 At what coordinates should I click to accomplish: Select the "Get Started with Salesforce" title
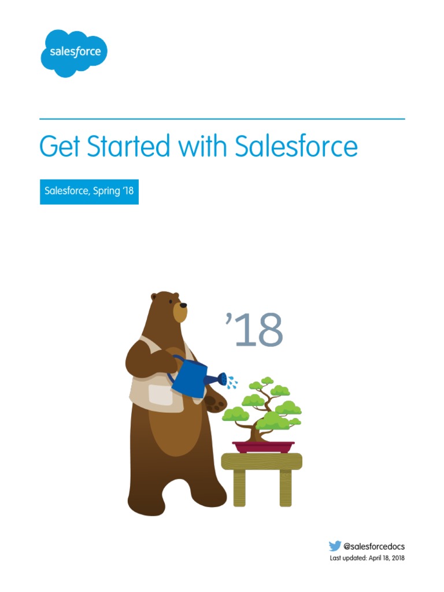pyautogui.click(x=198, y=147)
